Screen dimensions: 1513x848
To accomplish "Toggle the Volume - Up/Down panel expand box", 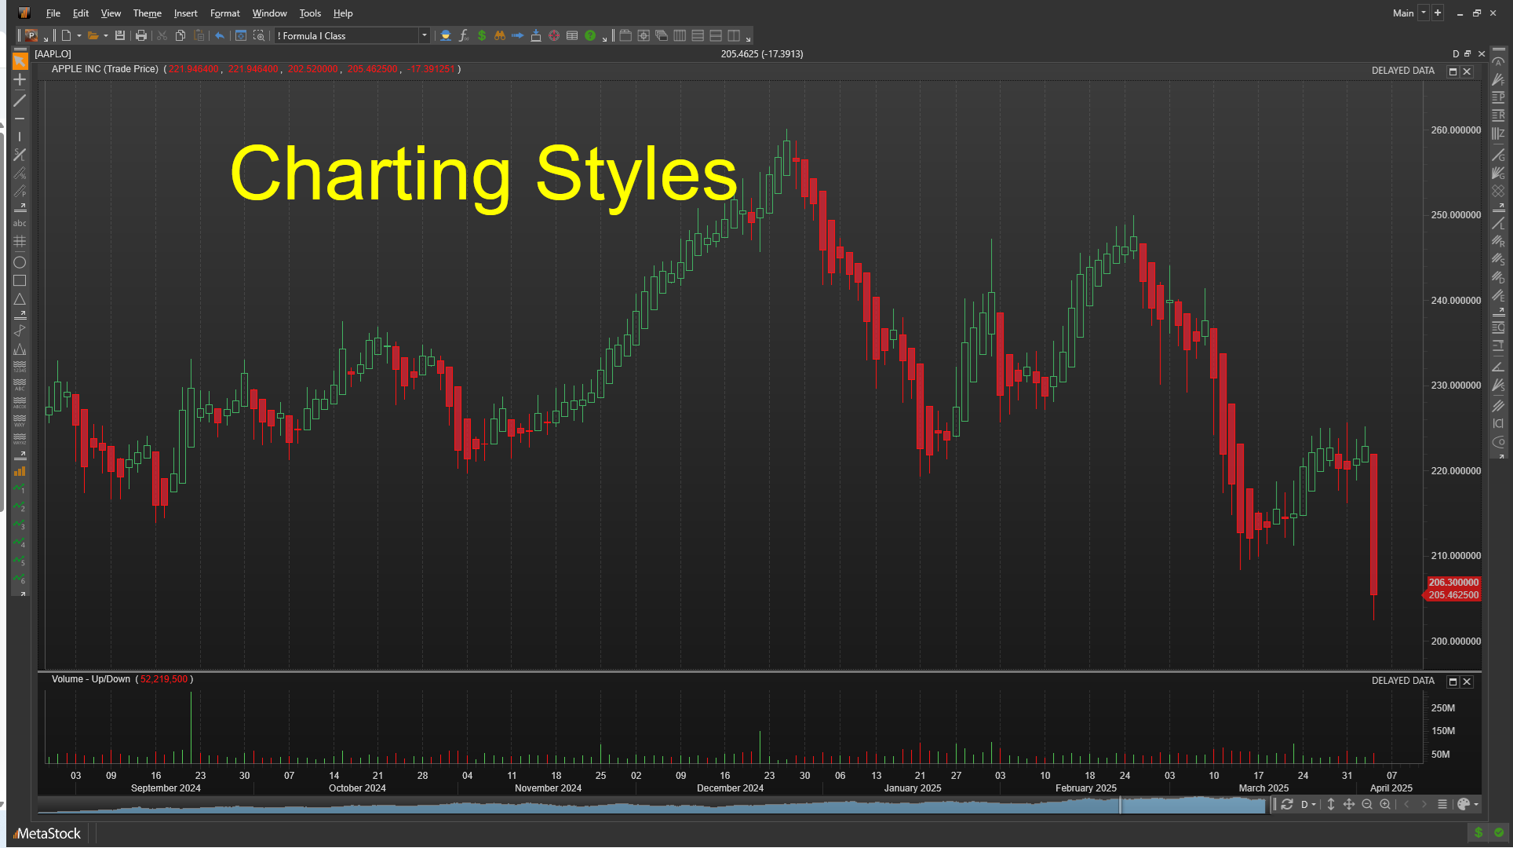I will point(1453,681).
